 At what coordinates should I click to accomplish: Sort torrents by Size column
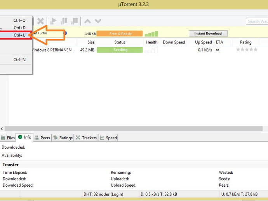[91, 42]
